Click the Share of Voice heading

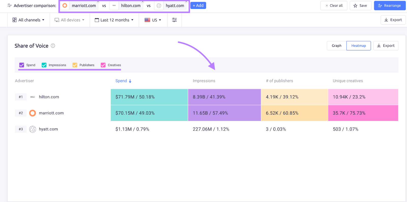31,46
